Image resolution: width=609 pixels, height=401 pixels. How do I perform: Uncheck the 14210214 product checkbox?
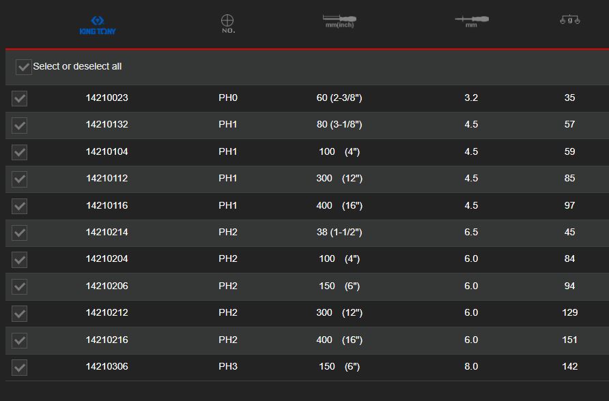coord(20,233)
